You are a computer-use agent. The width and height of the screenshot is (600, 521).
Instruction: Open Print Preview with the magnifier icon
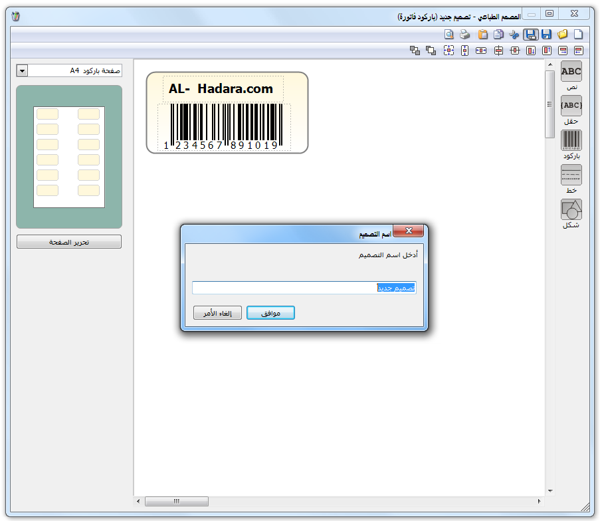(x=449, y=35)
